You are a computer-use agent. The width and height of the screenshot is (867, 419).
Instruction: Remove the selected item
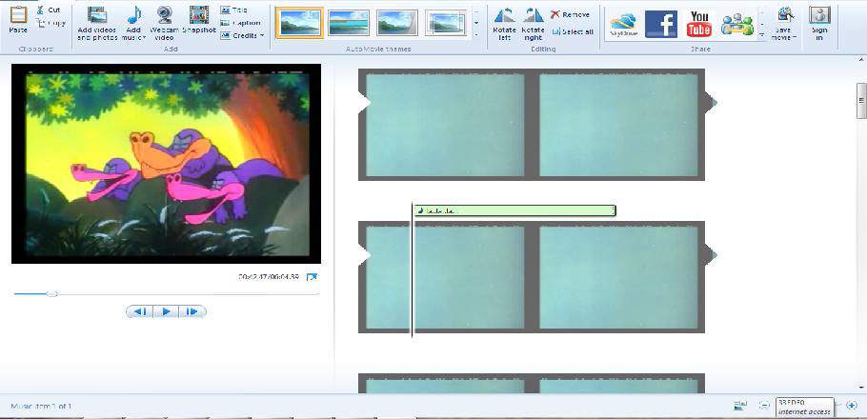pyautogui.click(x=570, y=14)
